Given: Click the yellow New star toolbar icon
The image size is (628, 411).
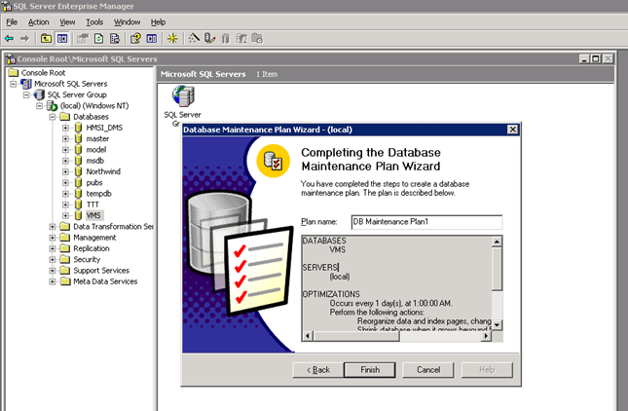Looking at the screenshot, I should click(172, 38).
